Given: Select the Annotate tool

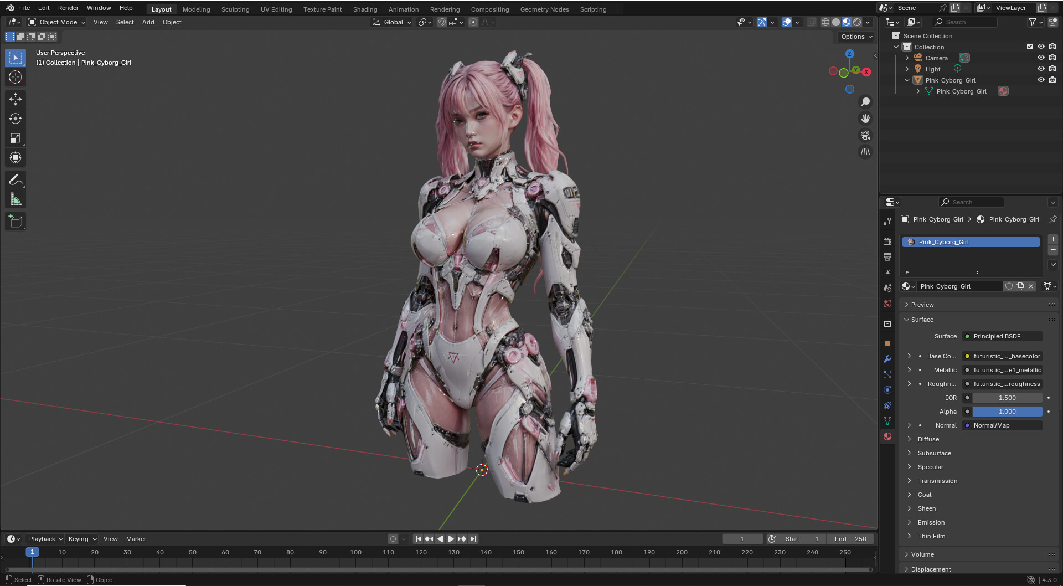Looking at the screenshot, I should pyautogui.click(x=16, y=179).
